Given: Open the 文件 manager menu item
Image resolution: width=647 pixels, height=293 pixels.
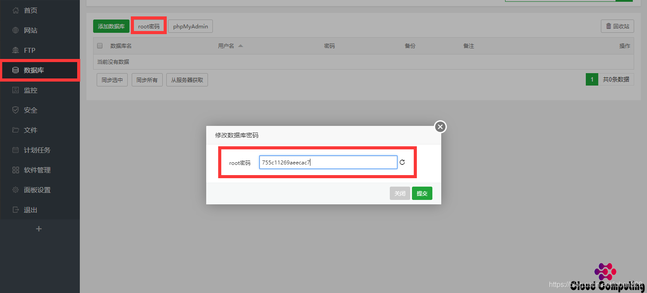Looking at the screenshot, I should click(x=40, y=130).
